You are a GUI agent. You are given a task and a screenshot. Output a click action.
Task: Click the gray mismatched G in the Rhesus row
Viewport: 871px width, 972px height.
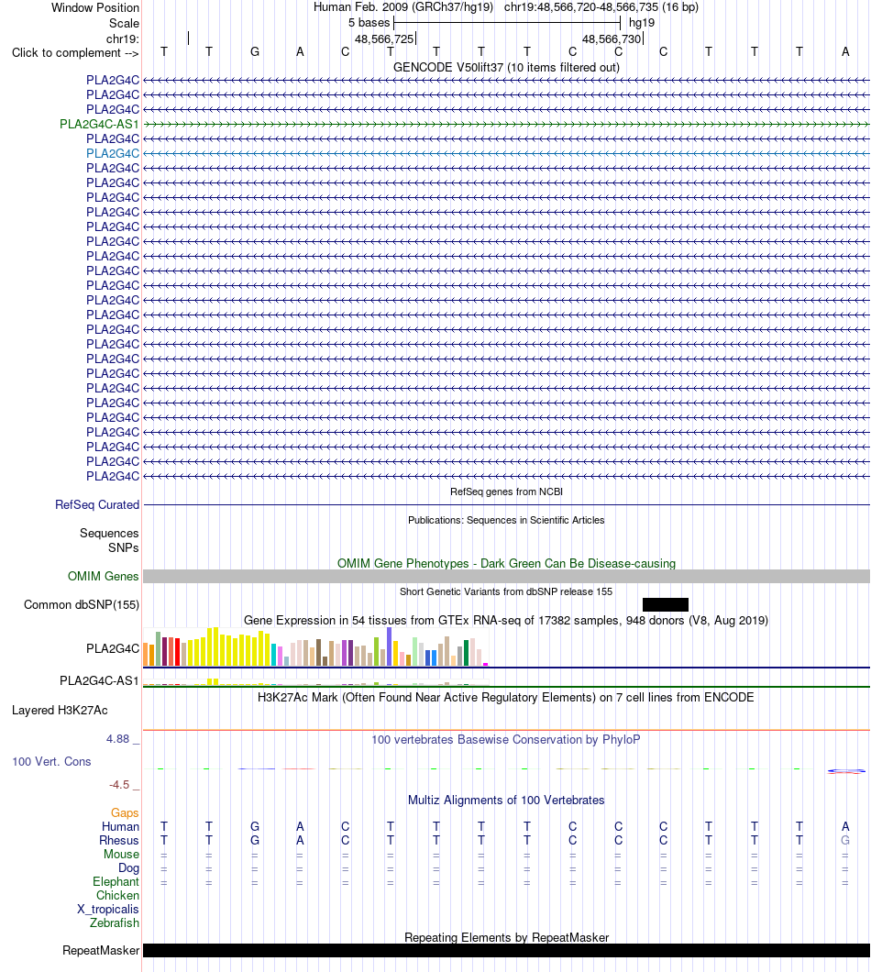click(845, 841)
